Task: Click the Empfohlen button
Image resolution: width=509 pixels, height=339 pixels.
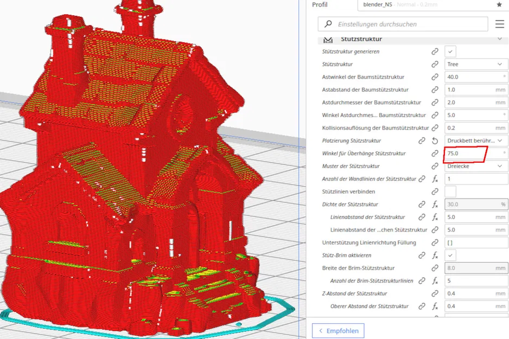Action: (x=338, y=331)
